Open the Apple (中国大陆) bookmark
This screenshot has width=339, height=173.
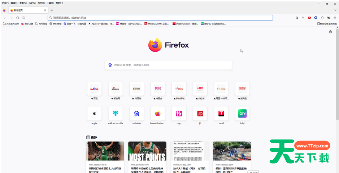pyautogui.click(x=101, y=24)
